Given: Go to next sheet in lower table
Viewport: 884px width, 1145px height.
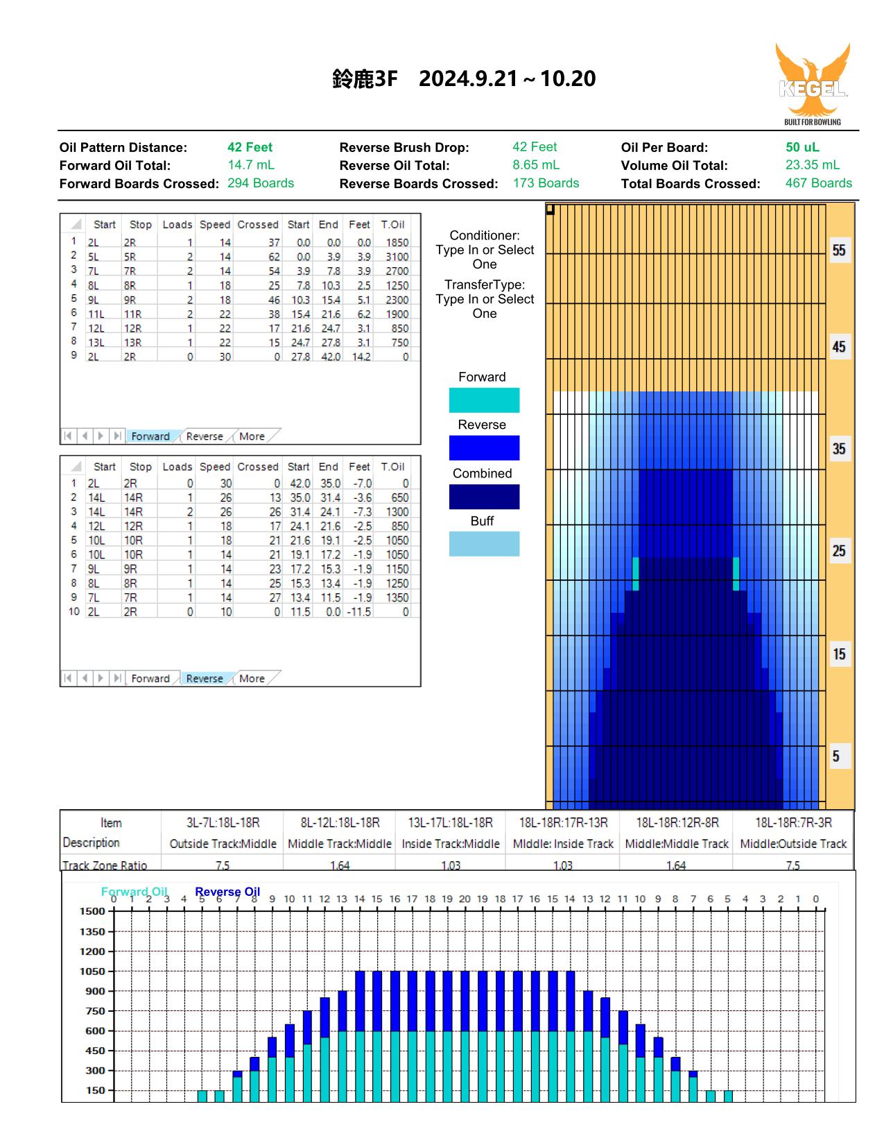Looking at the screenshot, I should 101,679.
